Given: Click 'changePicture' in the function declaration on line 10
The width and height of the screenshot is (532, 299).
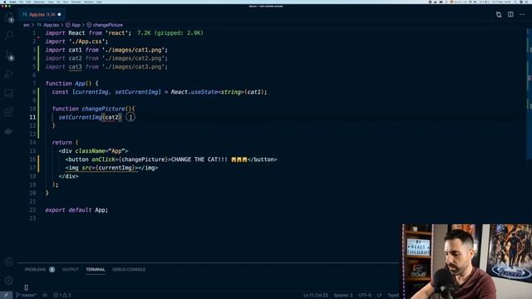Looking at the screenshot, I should 103,109.
